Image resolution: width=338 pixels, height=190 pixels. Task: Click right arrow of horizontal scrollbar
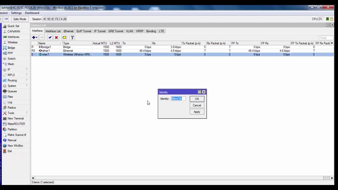(x=332, y=178)
